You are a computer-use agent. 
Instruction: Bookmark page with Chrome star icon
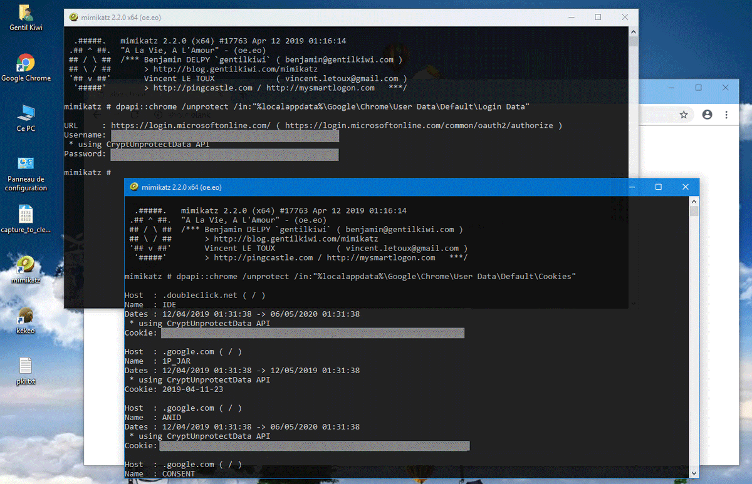pos(684,115)
